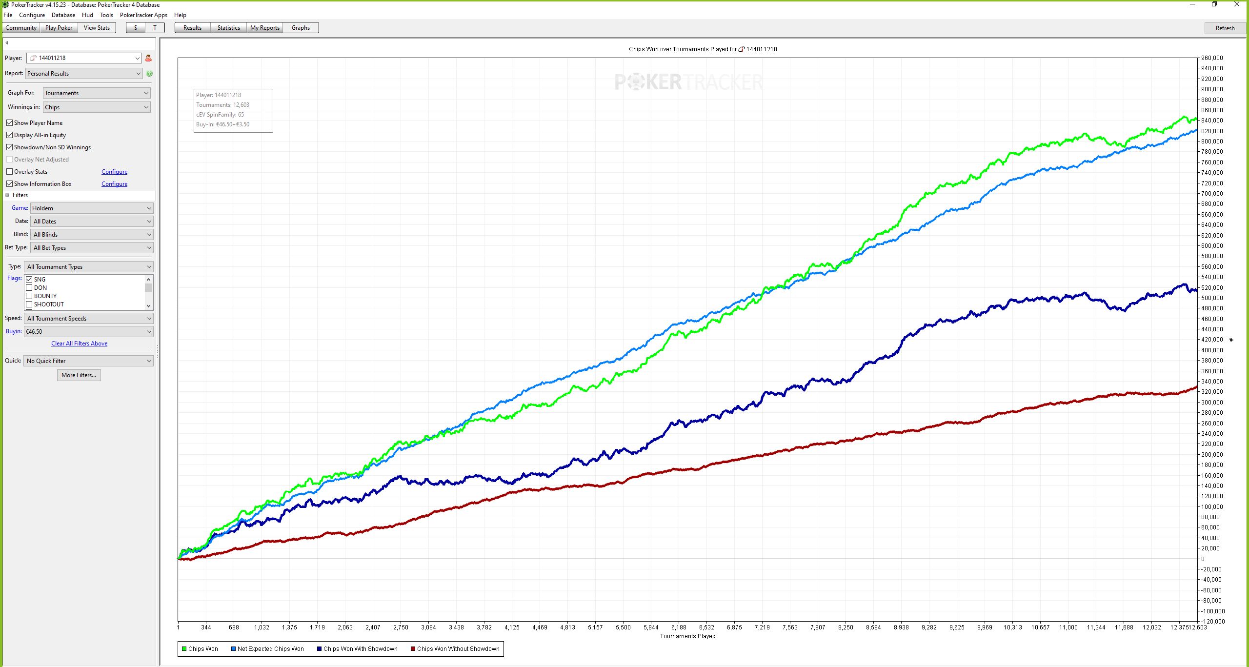
Task: Click the sidebar splitter handle dots
Action: click(158, 351)
